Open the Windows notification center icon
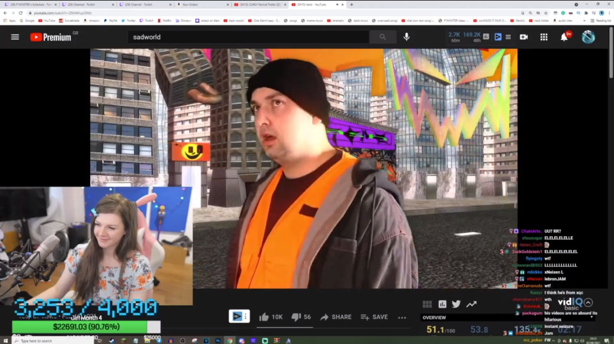The height and width of the screenshot is (344, 614). [606, 341]
